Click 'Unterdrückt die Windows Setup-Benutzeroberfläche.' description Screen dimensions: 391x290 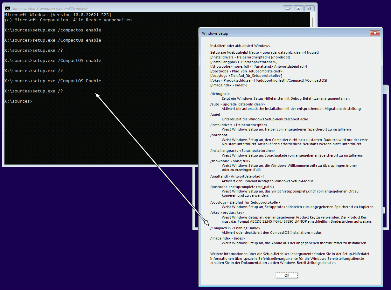265,119
